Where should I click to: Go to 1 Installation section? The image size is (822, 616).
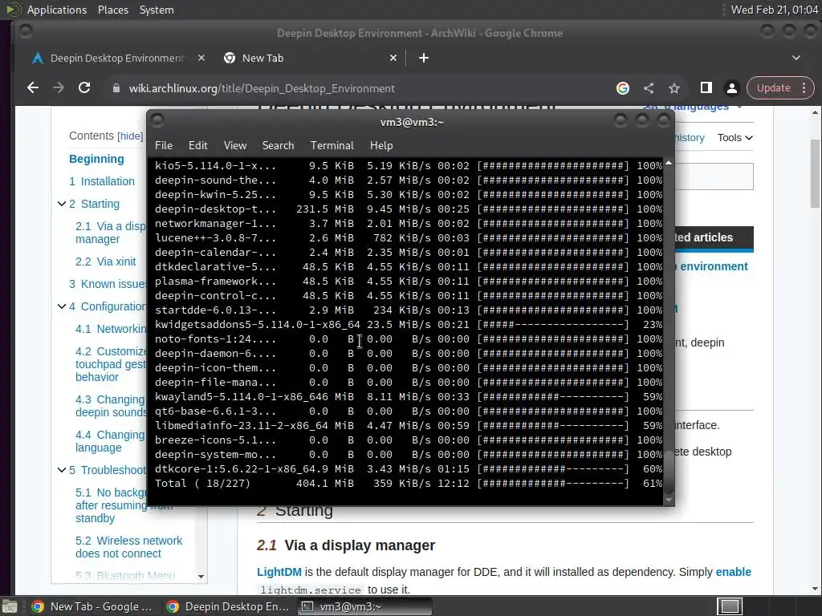point(102,181)
